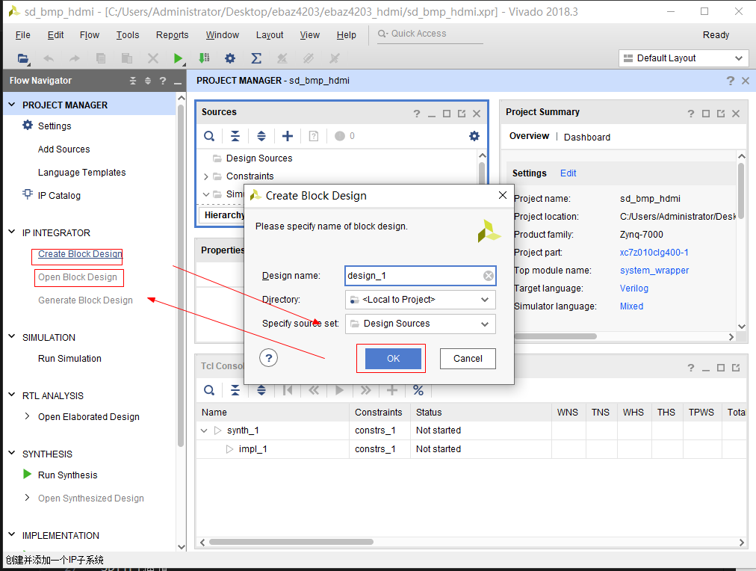This screenshot has width=756, height=571.
Task: Open the Specify source set dropdown
Action: 420,324
